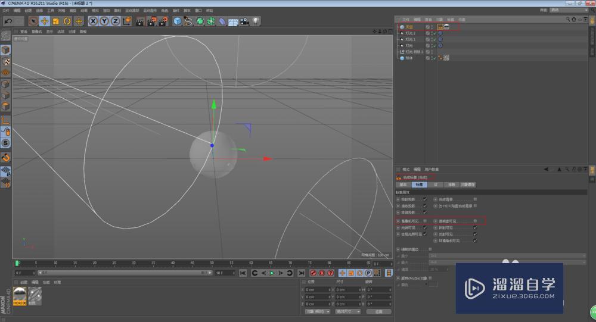Toggle the Z axis lock
This screenshot has width=596, height=322.
[115, 21]
